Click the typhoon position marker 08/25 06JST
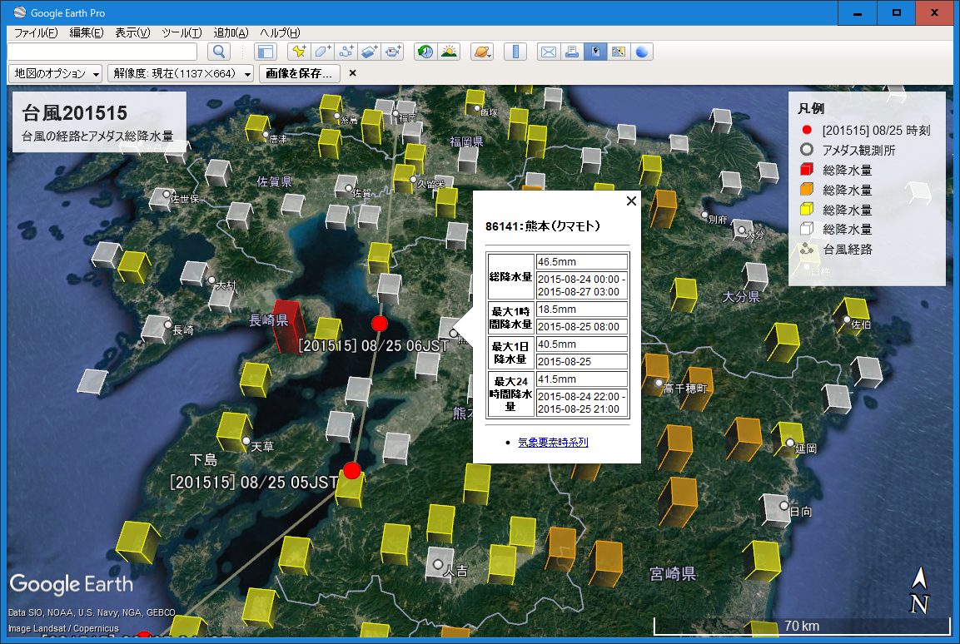Viewport: 960px width, 644px height. click(380, 324)
